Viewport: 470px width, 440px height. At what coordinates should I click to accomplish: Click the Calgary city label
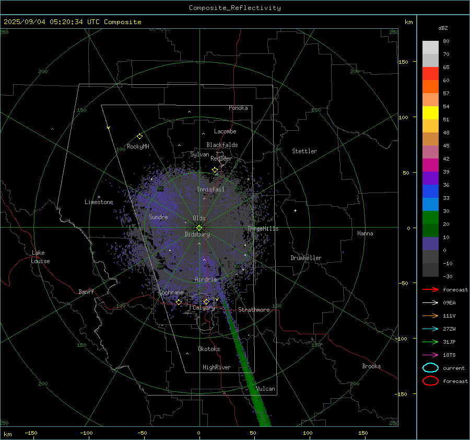204,308
